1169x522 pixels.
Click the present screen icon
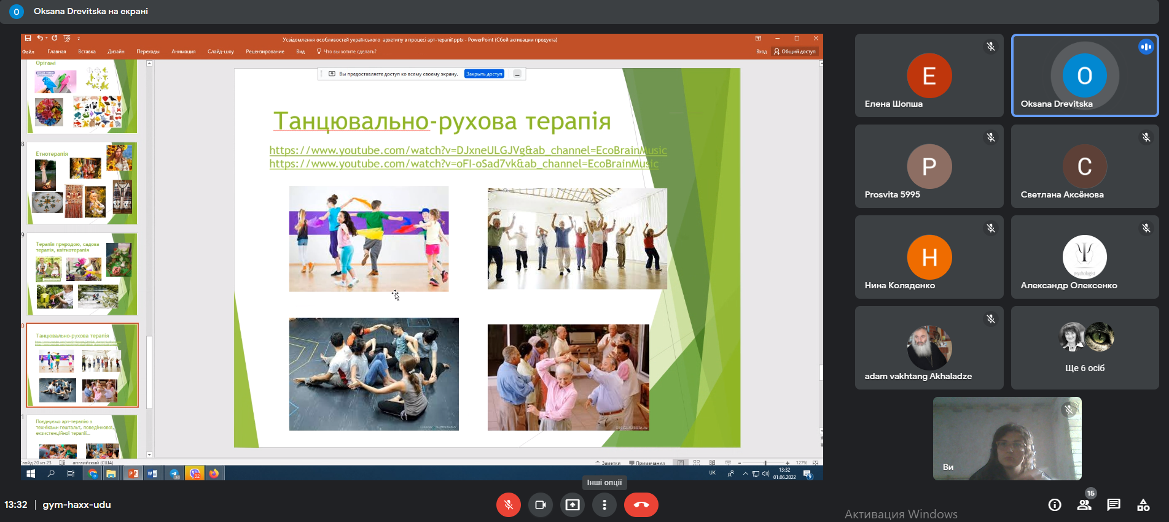click(573, 505)
